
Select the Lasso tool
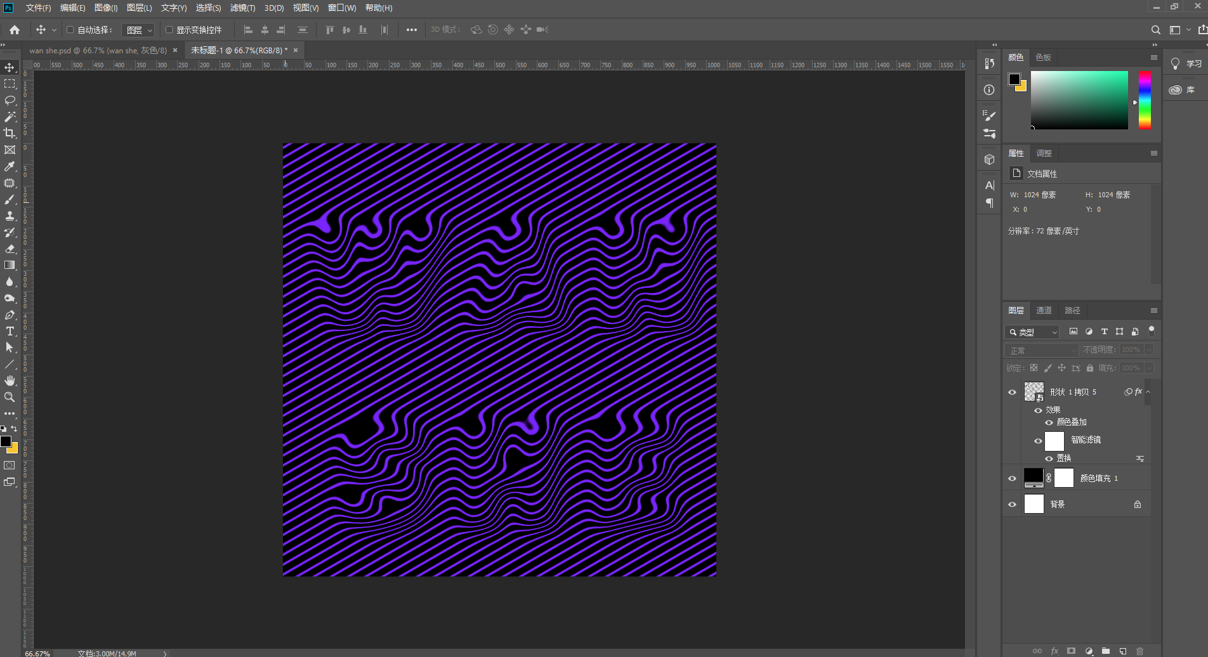click(10, 100)
